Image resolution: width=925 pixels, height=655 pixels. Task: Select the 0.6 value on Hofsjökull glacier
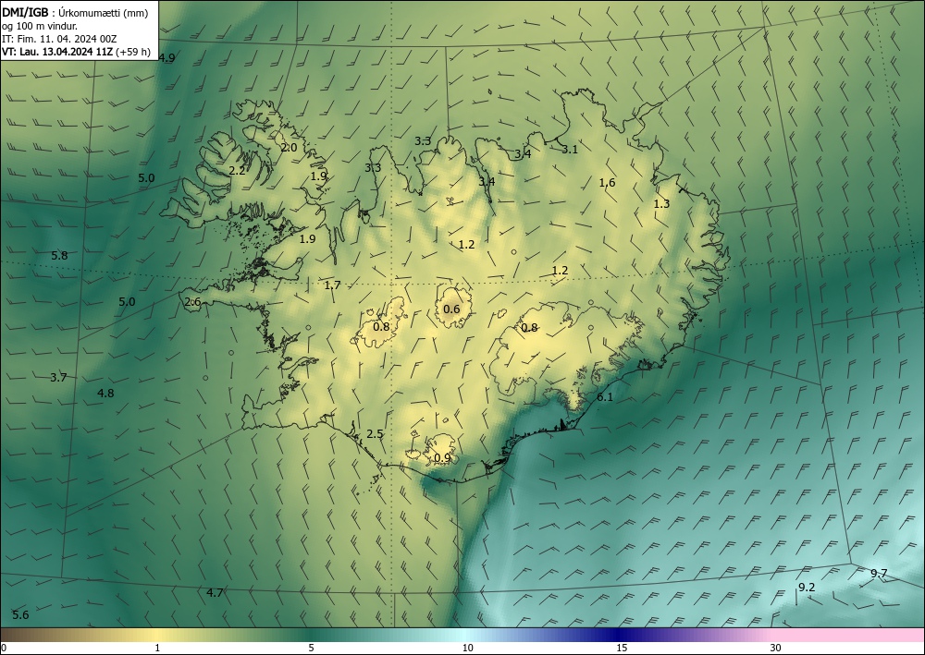[x=451, y=309]
